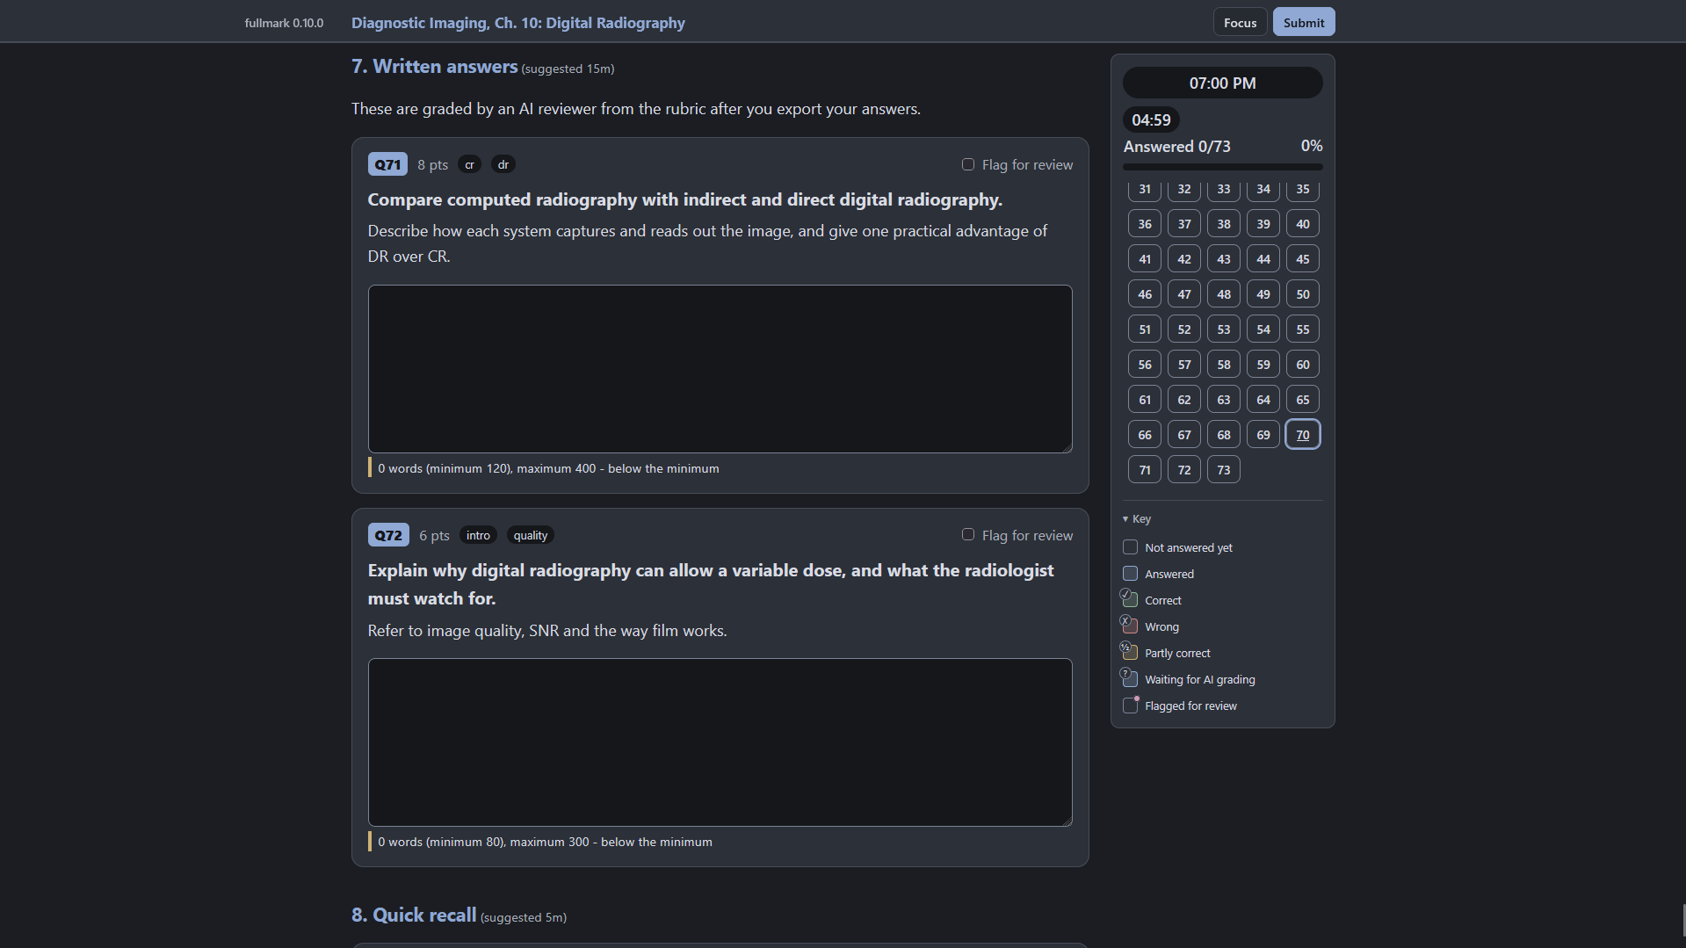
Task: Focus the Q72 answer text area
Action: pyautogui.click(x=720, y=742)
